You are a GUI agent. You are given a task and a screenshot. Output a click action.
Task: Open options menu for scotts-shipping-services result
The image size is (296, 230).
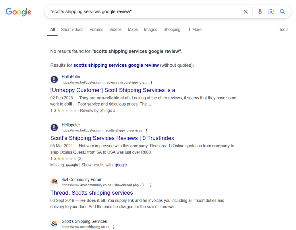click(146, 131)
